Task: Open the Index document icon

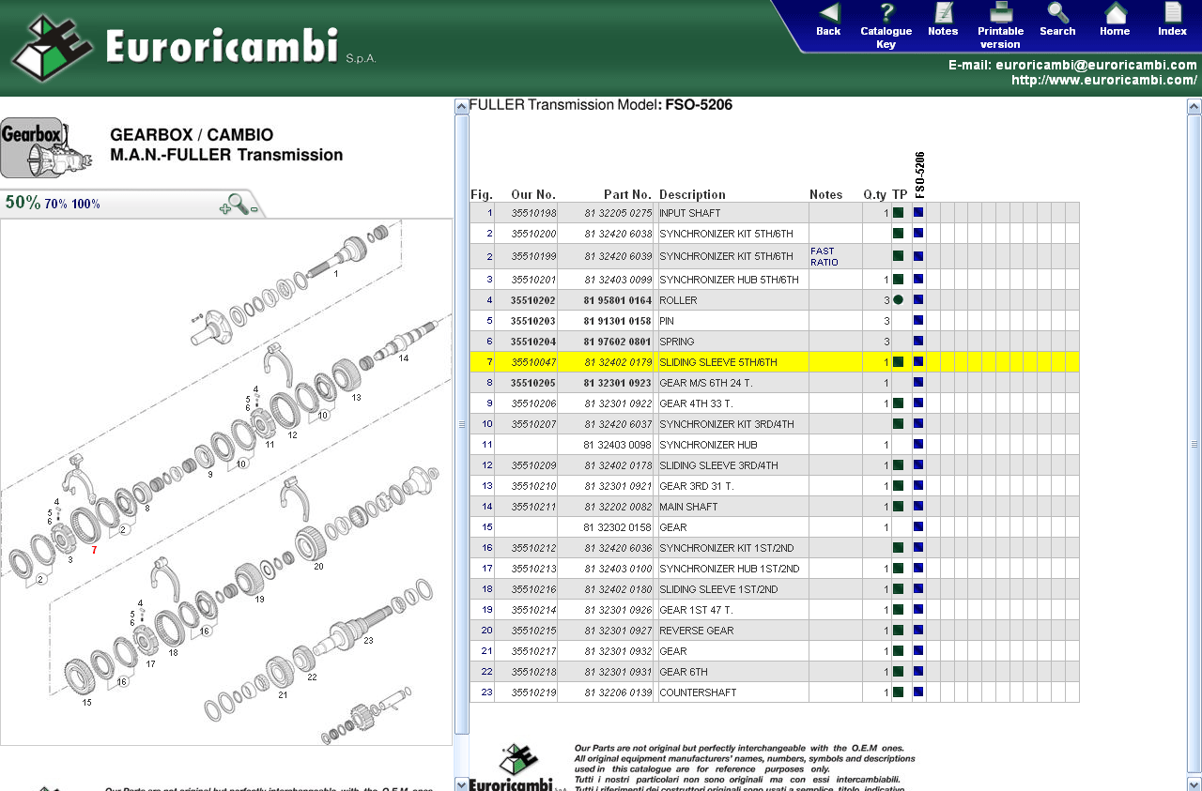Action: [x=1172, y=13]
